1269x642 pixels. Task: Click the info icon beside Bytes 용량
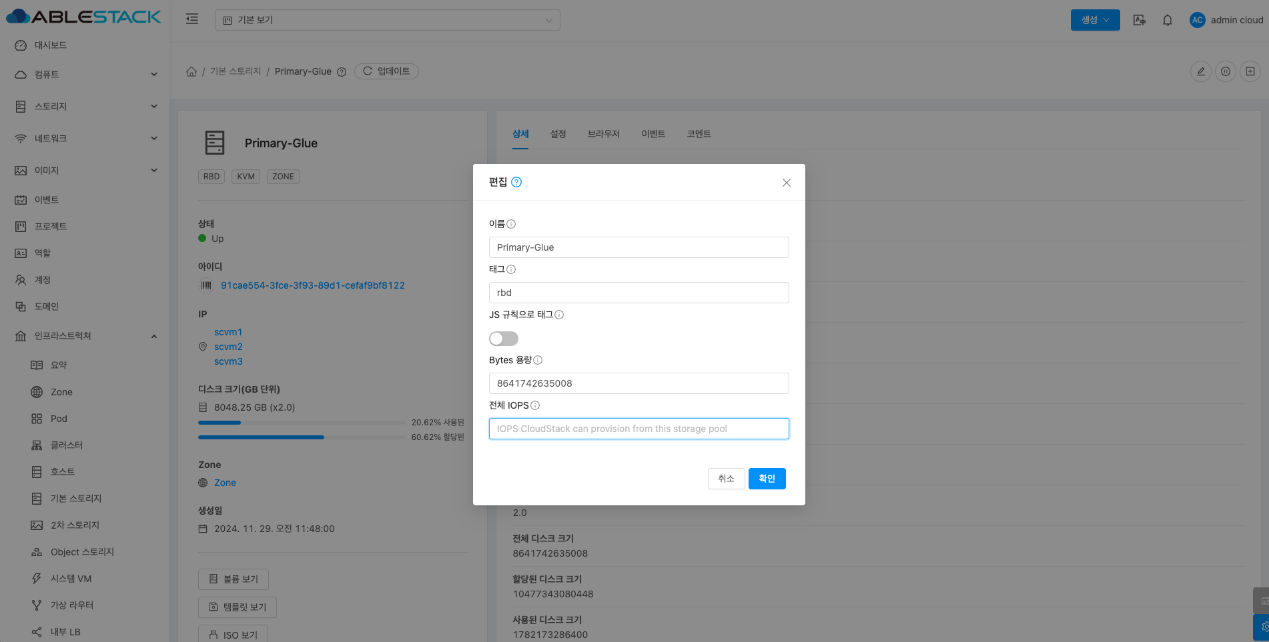(x=538, y=360)
